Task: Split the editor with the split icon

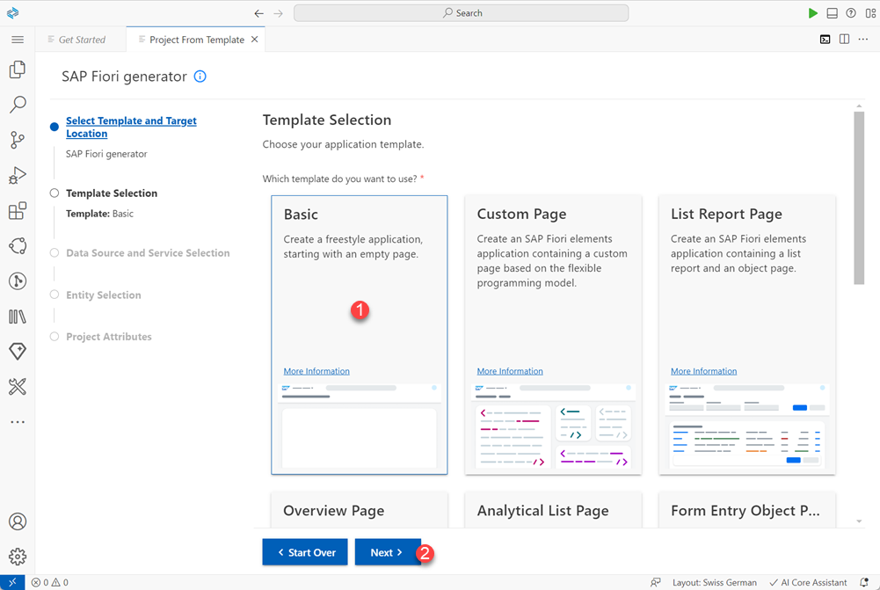Action: tap(844, 40)
